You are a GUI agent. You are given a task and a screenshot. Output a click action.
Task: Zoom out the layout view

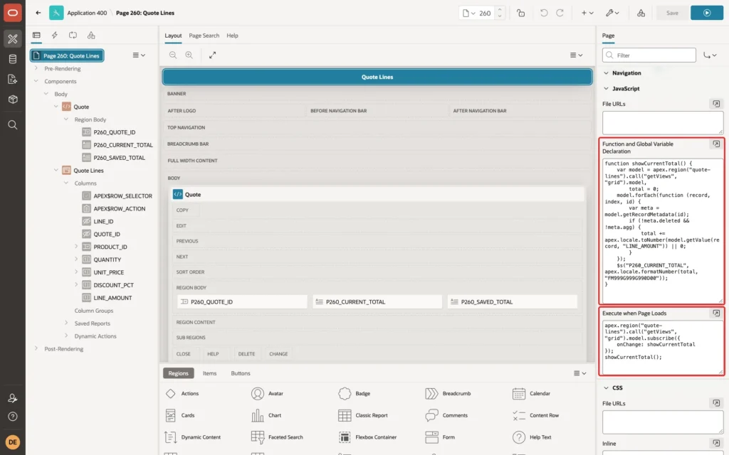173,55
